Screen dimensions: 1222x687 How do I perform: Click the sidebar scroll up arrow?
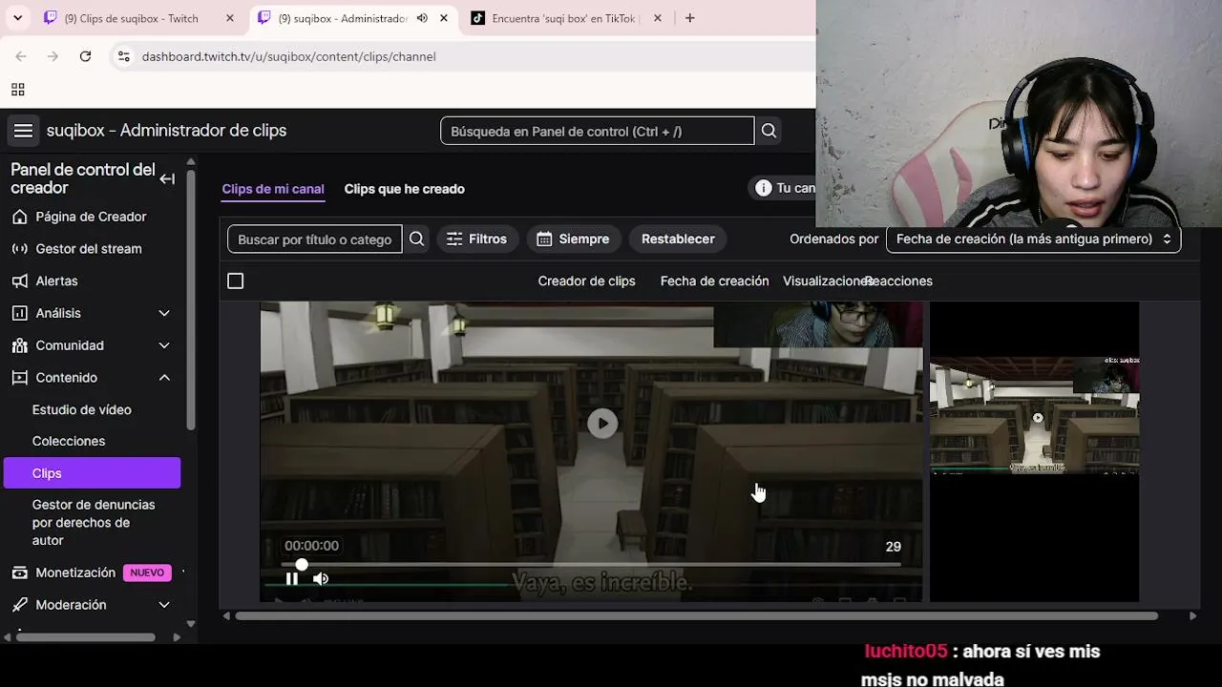(x=191, y=161)
